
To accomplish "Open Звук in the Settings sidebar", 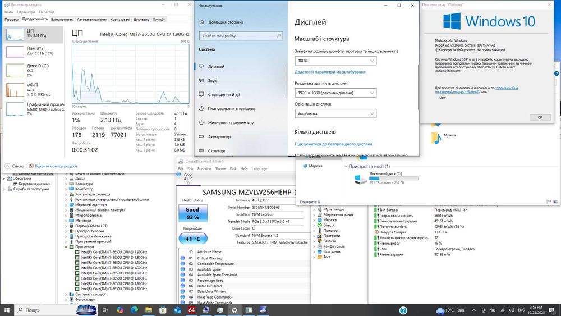I will [212, 80].
